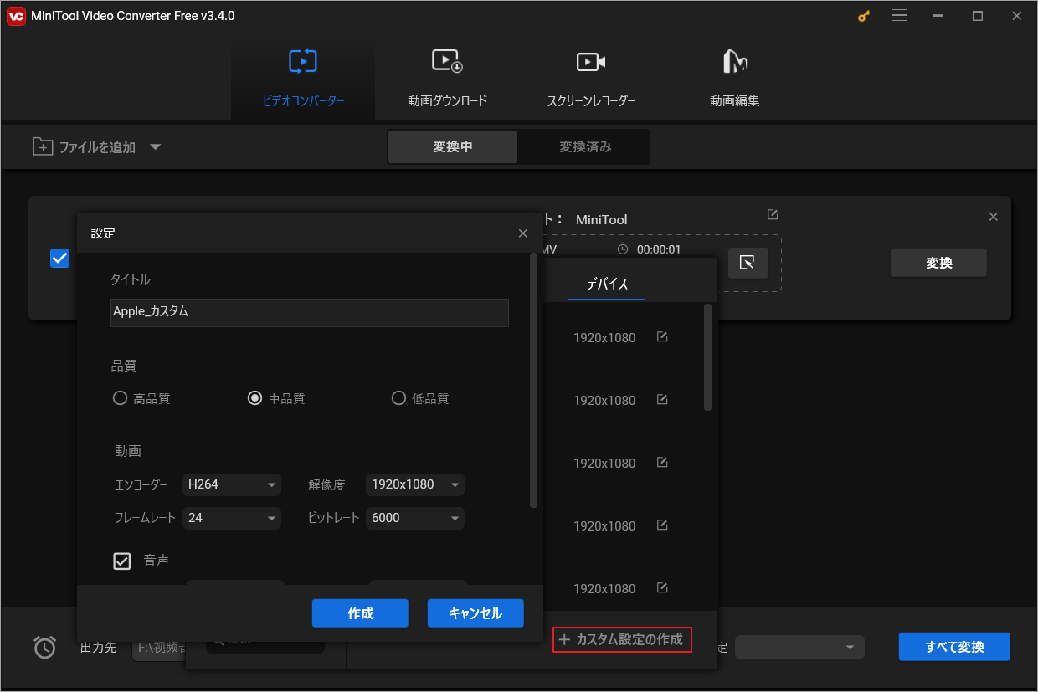The height and width of the screenshot is (692, 1038).
Task: Click the video editing tab icon
Action: (x=734, y=61)
